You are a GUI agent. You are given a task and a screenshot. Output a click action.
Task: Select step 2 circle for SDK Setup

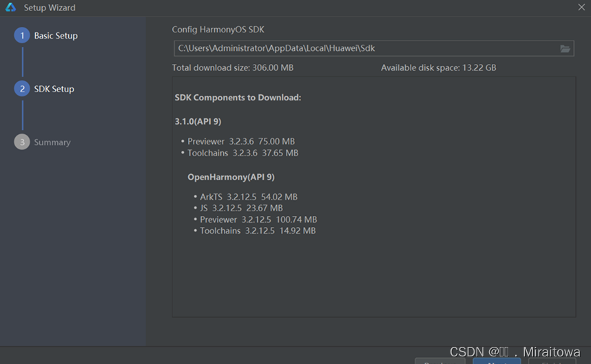pos(22,89)
